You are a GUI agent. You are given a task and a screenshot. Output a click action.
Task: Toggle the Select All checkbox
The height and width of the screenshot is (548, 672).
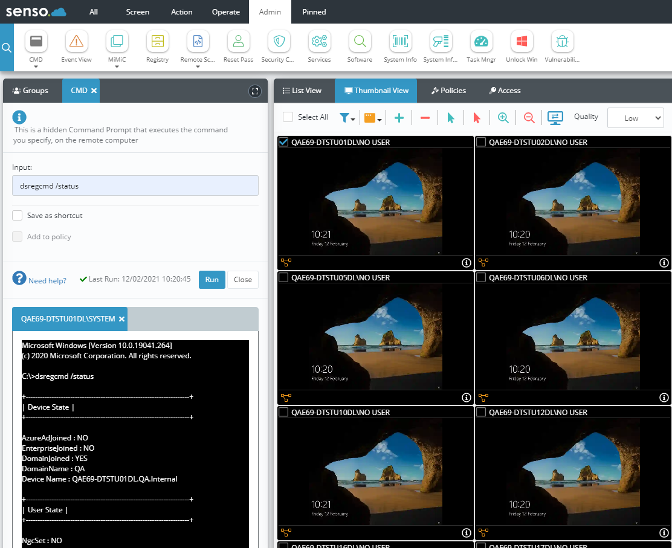tap(288, 117)
